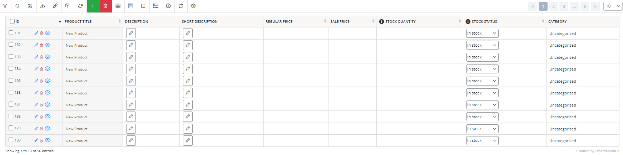Click the hierarchy tree toolbar icon
Screen dimensions: 623x155
[43, 6]
